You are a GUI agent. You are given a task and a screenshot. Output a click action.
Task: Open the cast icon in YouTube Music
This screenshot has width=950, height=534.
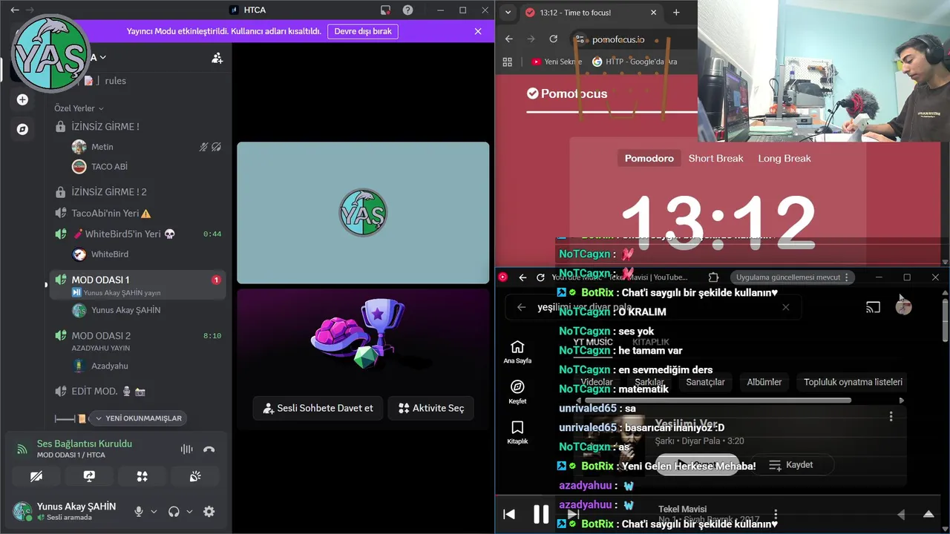[873, 307]
